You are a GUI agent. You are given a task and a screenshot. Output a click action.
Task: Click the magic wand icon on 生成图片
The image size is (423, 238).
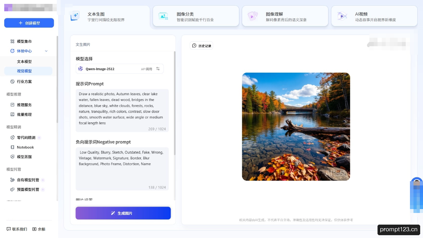pos(113,213)
